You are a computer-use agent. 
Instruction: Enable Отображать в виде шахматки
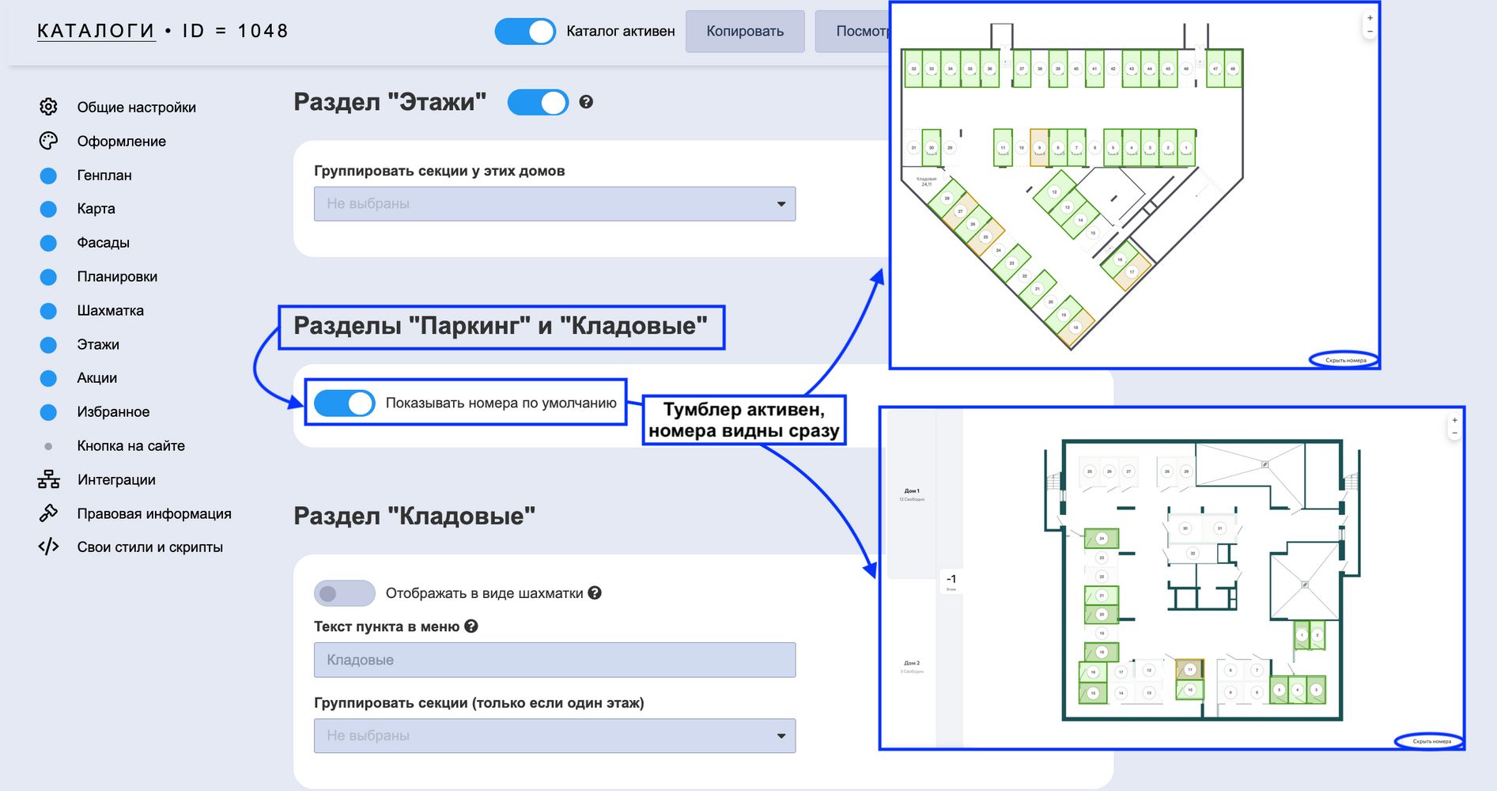(345, 593)
